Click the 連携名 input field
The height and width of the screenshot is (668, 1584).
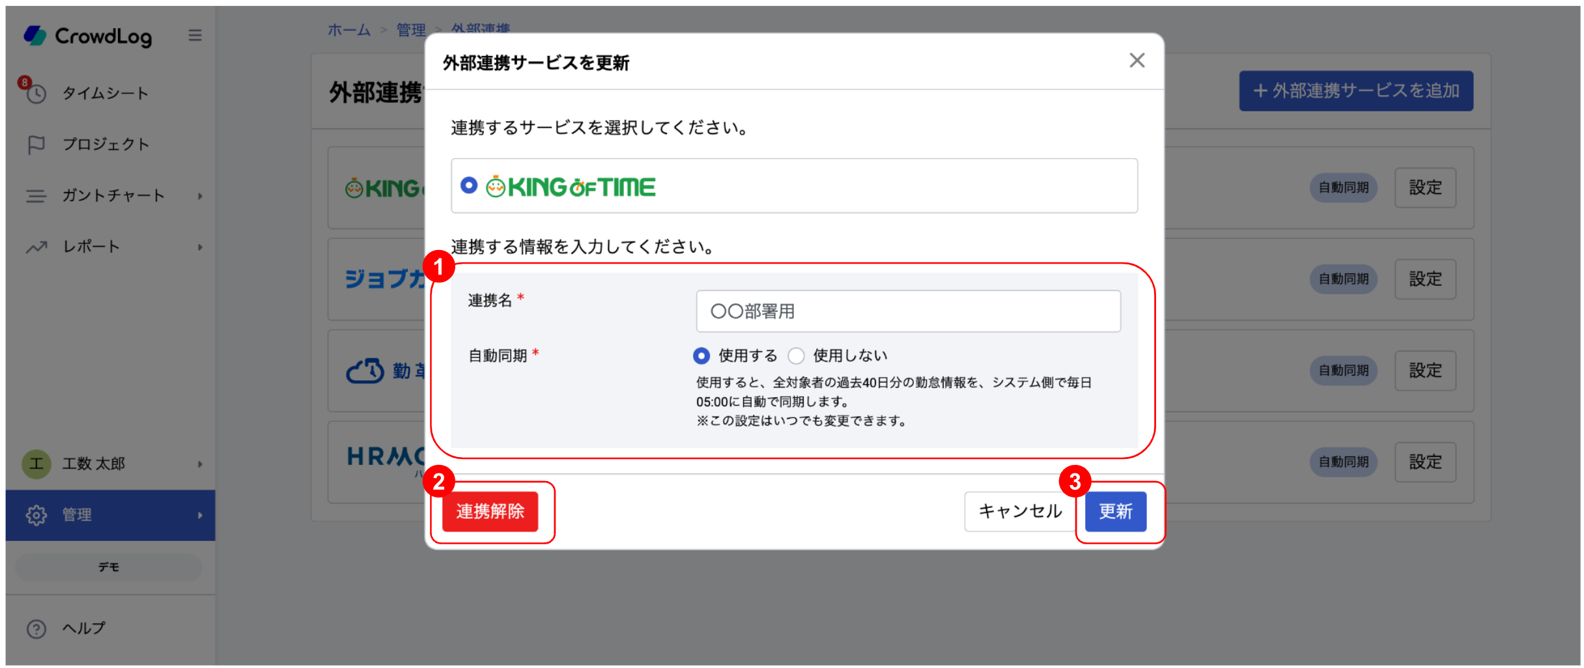point(908,311)
